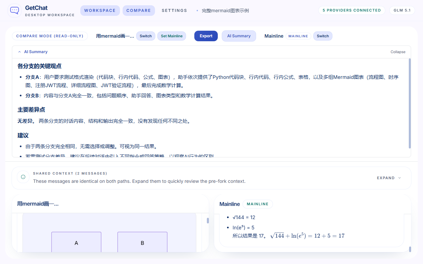Viewport: 423px width, 264px height.
Task: Click Switch next to 用mermaid画一… branch
Action: [x=146, y=36]
